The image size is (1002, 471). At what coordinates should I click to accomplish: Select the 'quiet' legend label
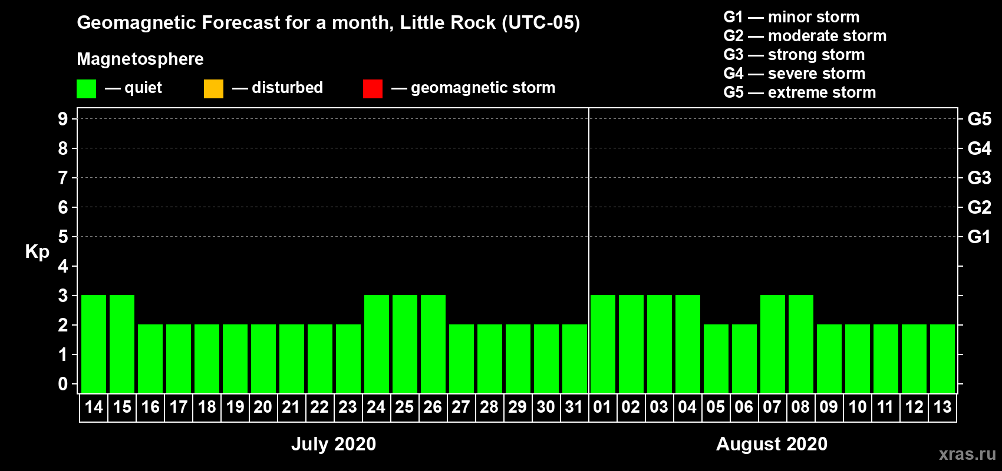coord(143,88)
